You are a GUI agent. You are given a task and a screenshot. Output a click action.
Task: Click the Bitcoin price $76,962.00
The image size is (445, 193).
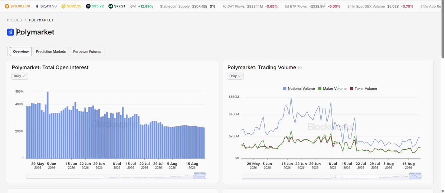click(20, 6)
